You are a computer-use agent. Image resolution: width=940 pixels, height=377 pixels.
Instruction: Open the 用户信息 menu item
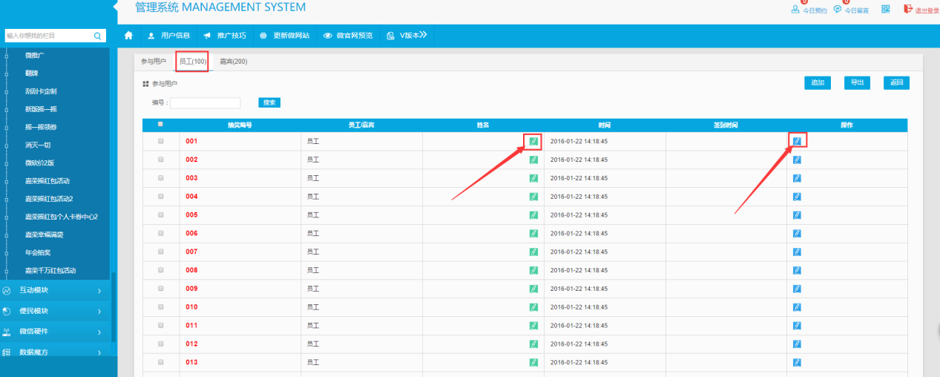(169, 36)
